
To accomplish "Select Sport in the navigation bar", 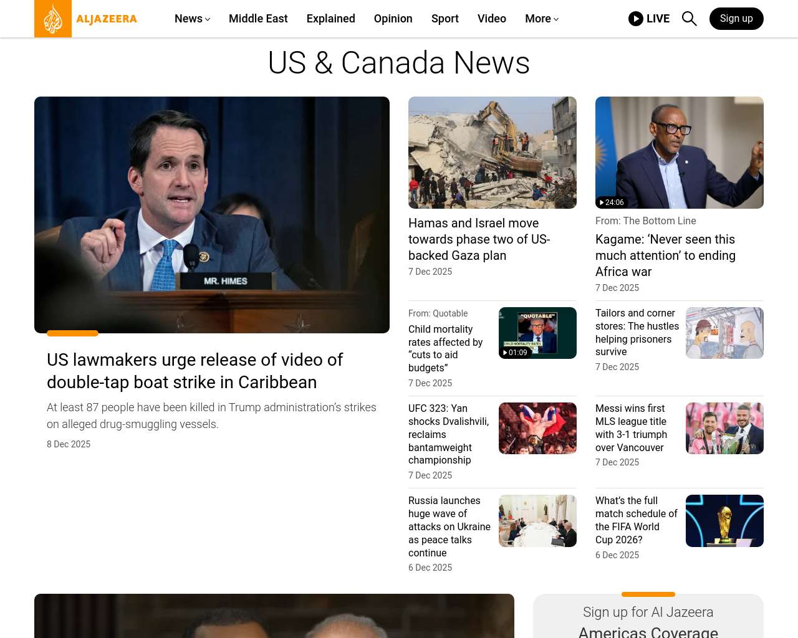I will point(445,19).
